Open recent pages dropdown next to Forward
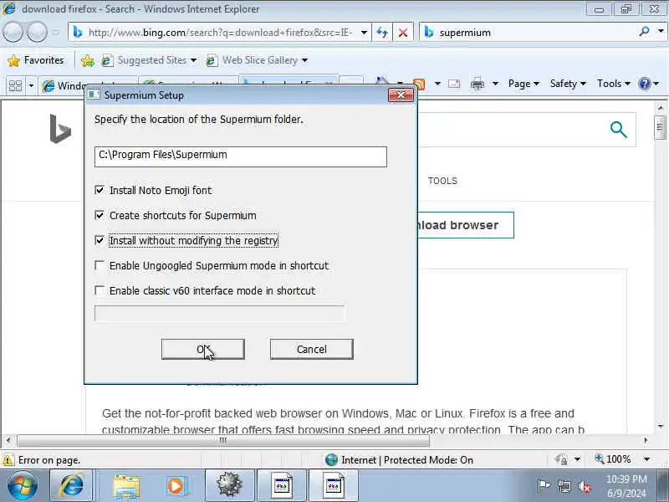Viewport: 669px width, 502px height. [x=56, y=33]
